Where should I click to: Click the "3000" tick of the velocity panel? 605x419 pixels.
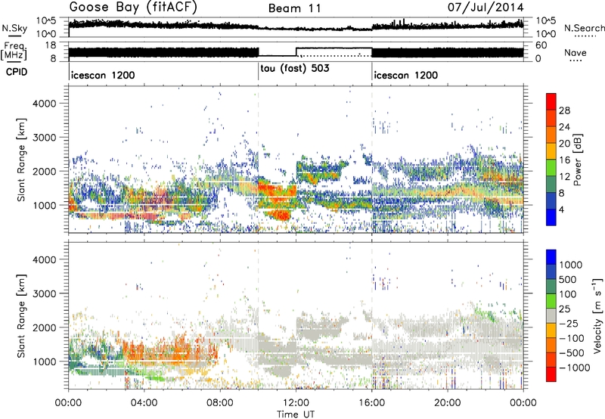(44, 293)
